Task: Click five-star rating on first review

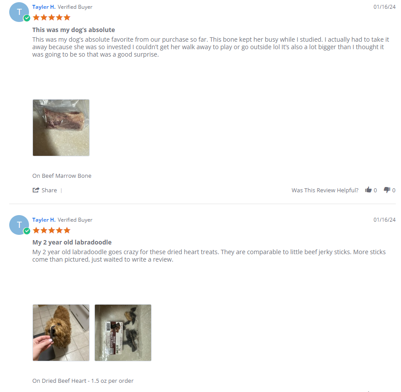Action: 52,18
